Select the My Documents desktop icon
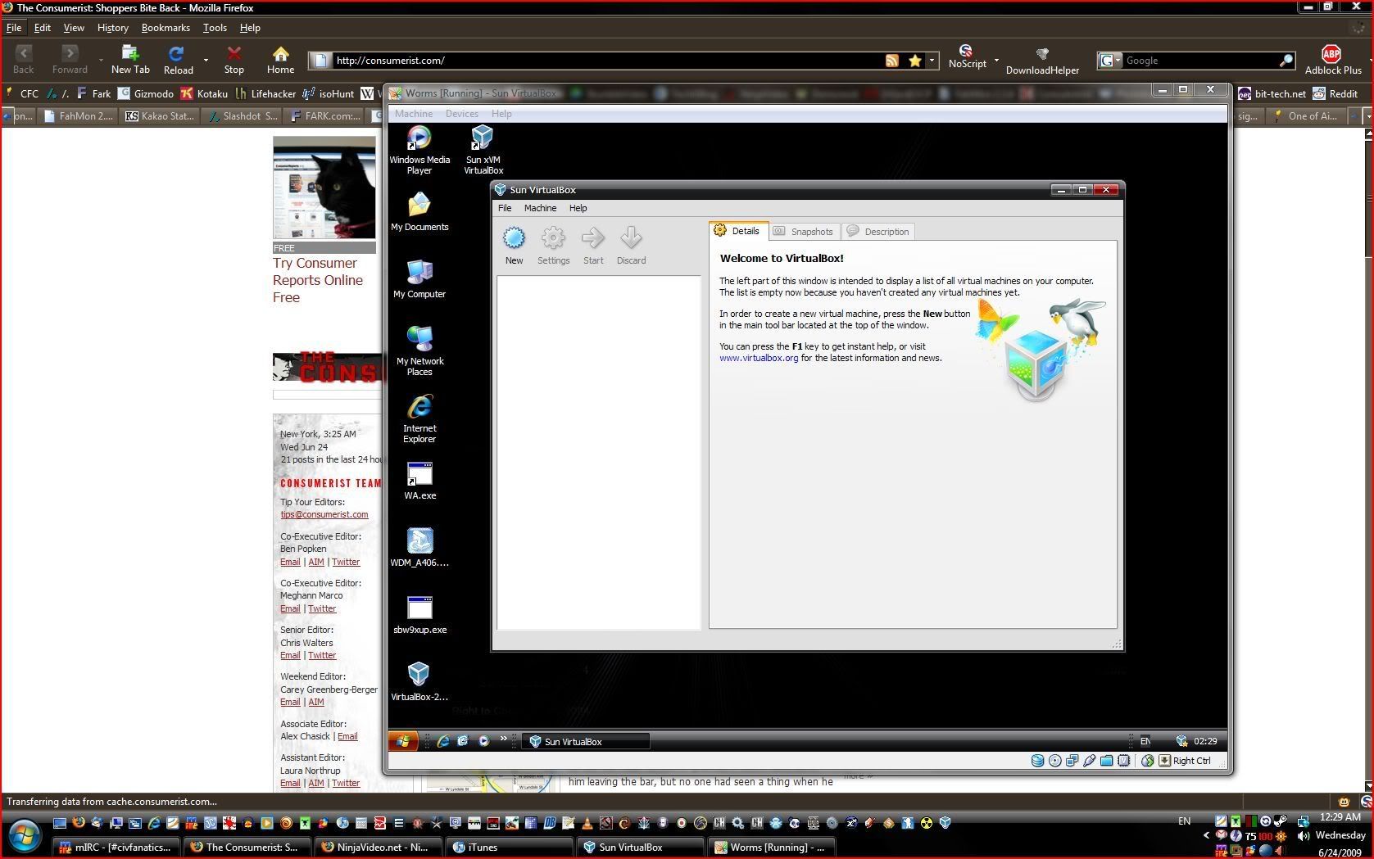Viewport: 1374px width, 859px height. [419, 211]
